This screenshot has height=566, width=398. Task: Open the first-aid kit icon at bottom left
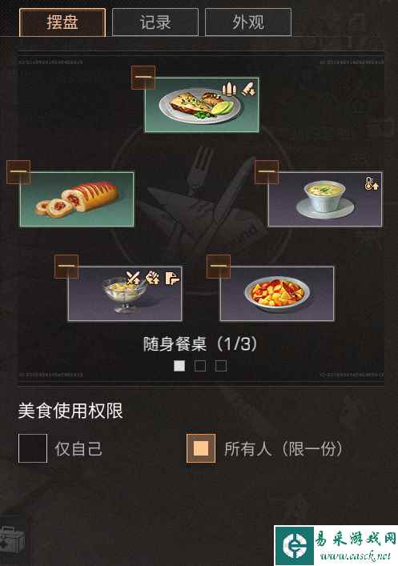click(12, 540)
